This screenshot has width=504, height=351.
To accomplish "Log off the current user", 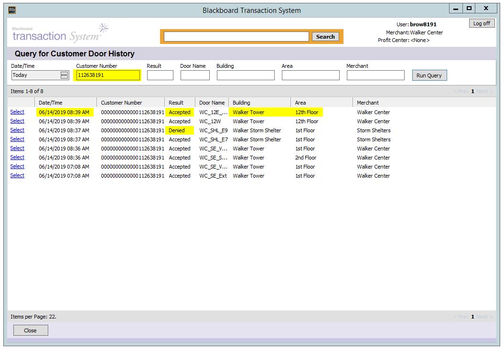I will click(482, 23).
